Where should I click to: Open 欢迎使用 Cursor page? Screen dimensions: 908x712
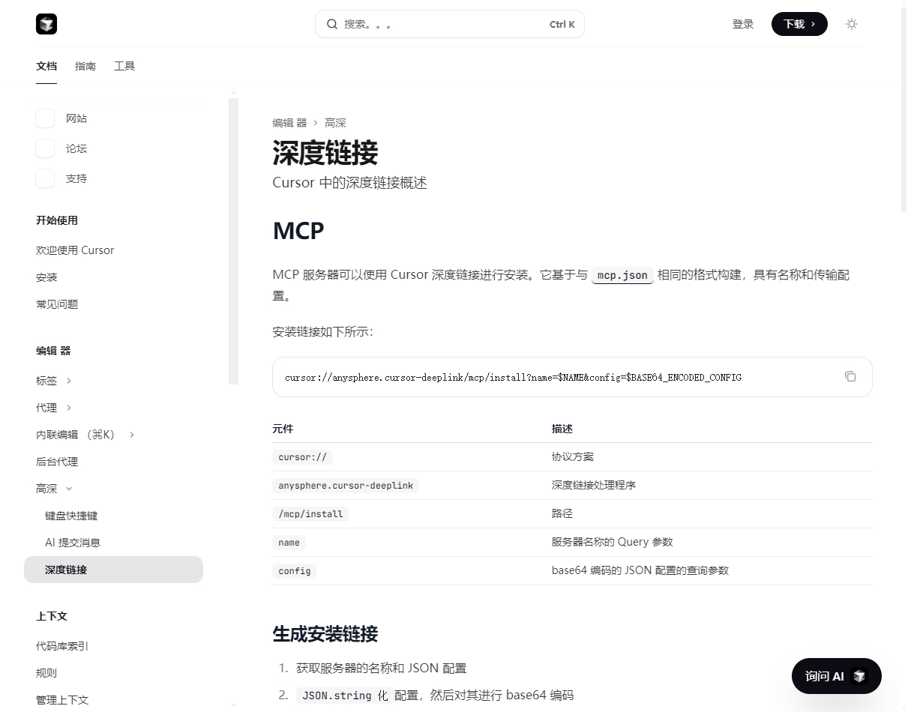coord(75,250)
